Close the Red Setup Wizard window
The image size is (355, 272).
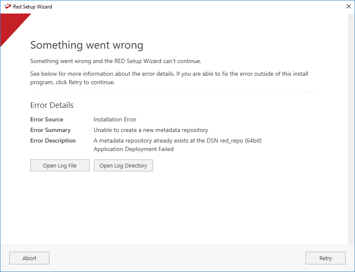(x=348, y=7)
